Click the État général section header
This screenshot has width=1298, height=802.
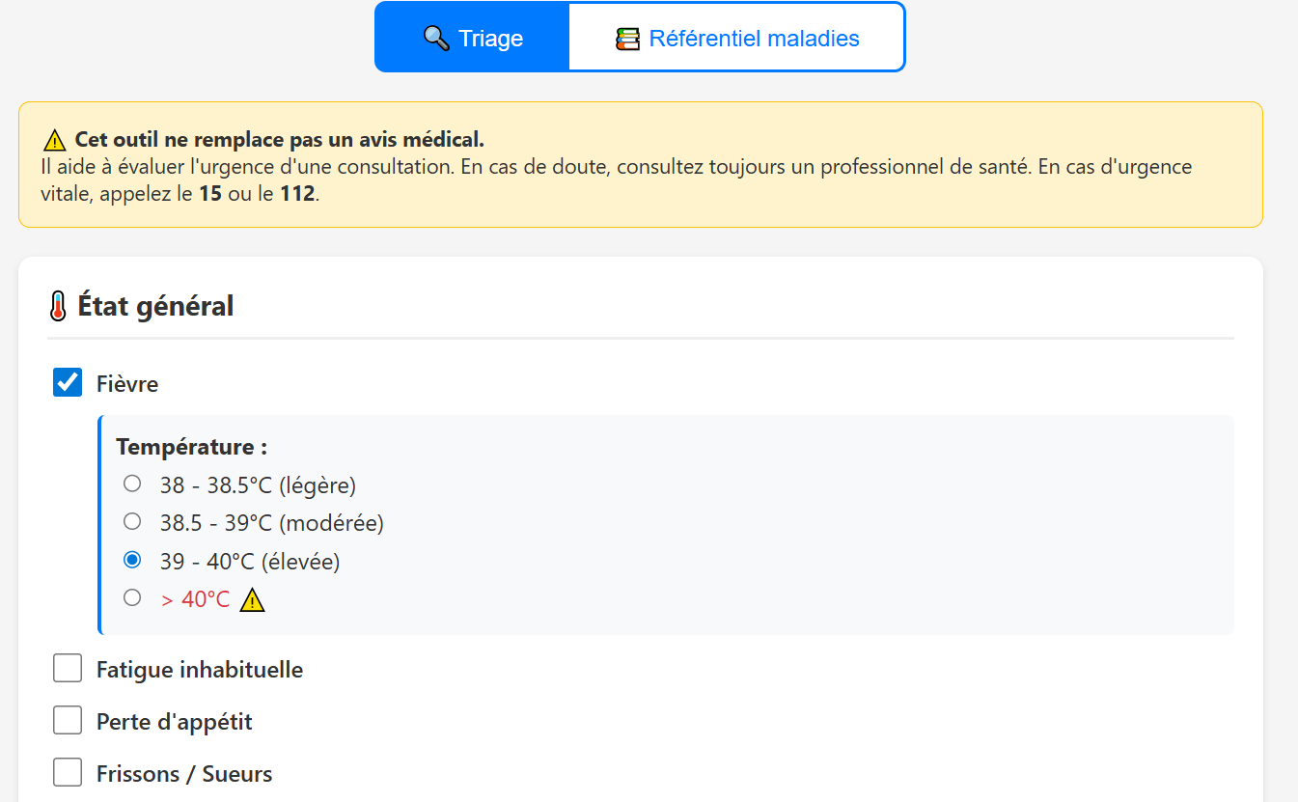[154, 305]
